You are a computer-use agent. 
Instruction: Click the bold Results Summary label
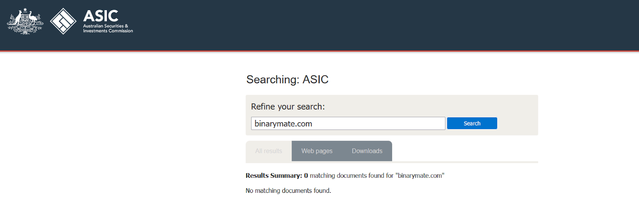point(274,176)
